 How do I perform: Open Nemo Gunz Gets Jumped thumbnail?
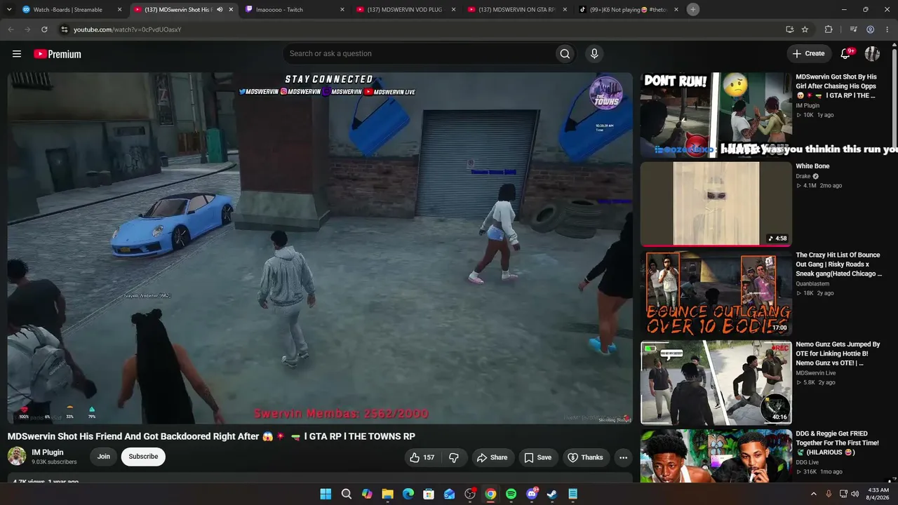(716, 382)
